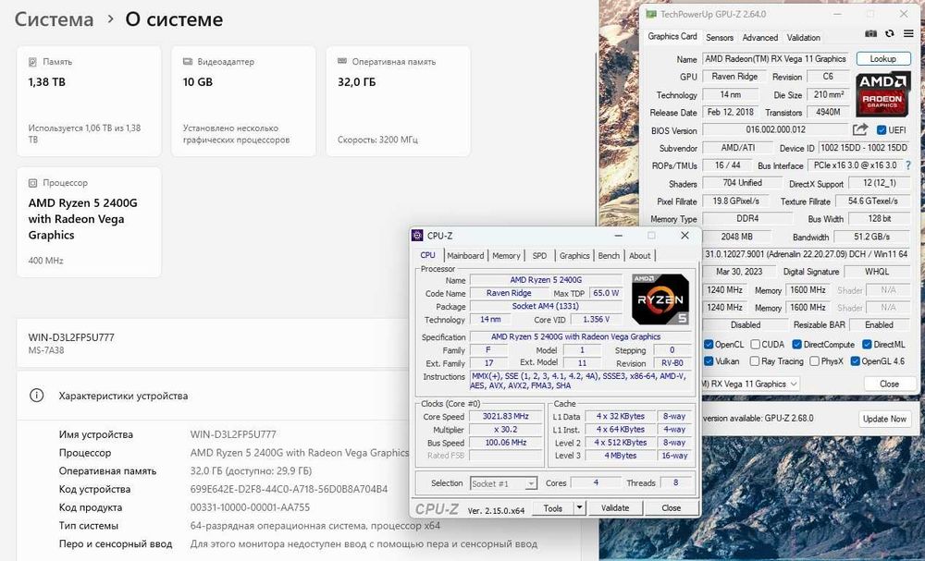Select CPU-Z CPU tab

pos(427,255)
